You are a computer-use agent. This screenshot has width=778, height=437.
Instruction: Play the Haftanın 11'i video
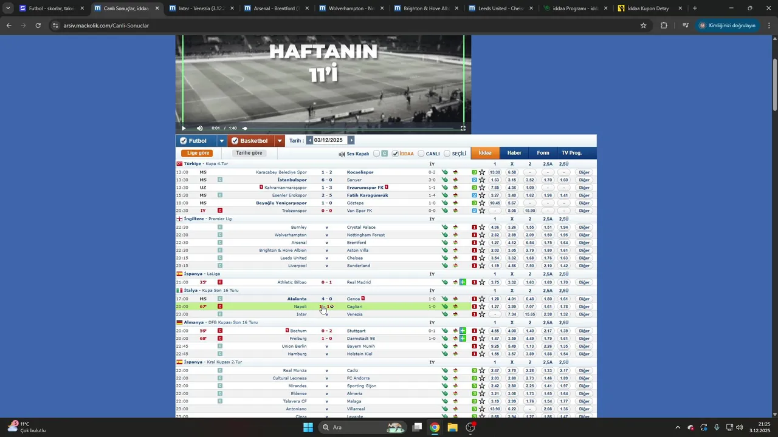coord(184,128)
